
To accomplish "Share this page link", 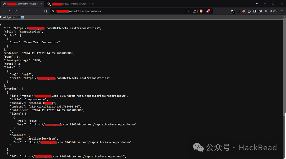I will coord(194,11).
